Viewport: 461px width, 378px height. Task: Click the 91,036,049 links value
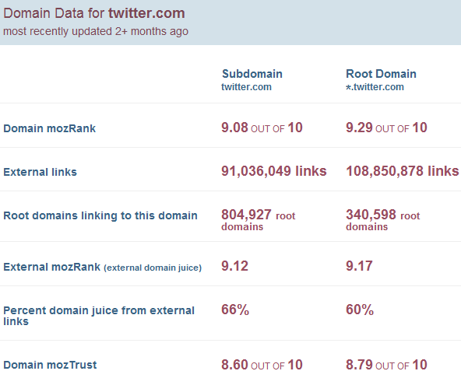(274, 171)
